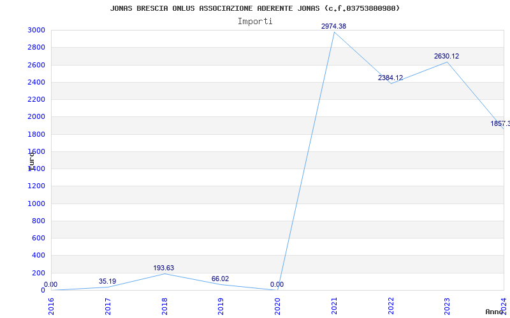Click the Anno axis label
Image resolution: width=510 pixels, height=318 pixels.
(495, 312)
